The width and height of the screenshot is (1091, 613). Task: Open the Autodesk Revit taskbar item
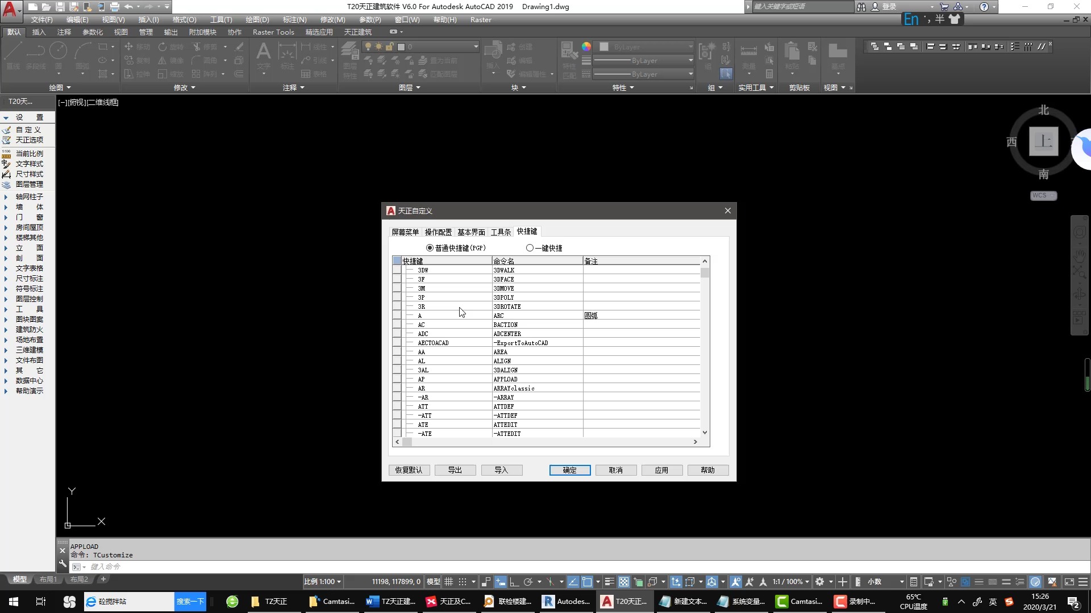[567, 602]
